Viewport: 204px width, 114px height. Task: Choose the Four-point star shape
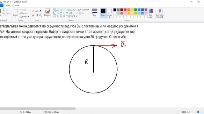click(x=58, y=16)
